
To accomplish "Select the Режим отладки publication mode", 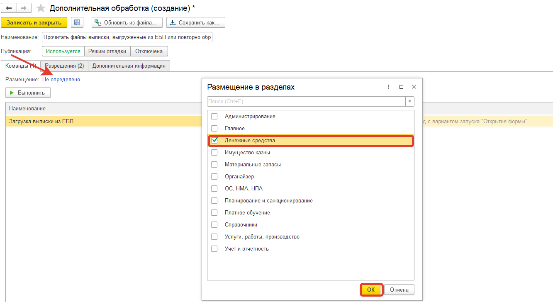I will (x=107, y=51).
